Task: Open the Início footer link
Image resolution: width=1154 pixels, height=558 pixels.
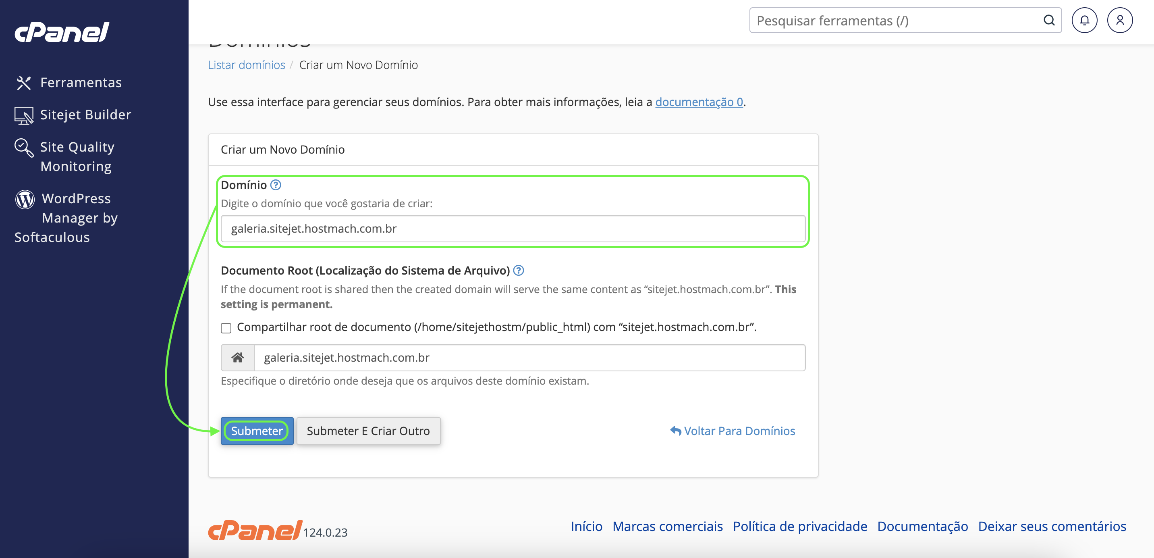Action: pyautogui.click(x=586, y=526)
